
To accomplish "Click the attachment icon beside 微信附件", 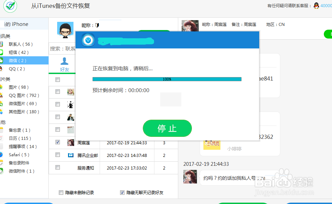I will click(1, 171).
